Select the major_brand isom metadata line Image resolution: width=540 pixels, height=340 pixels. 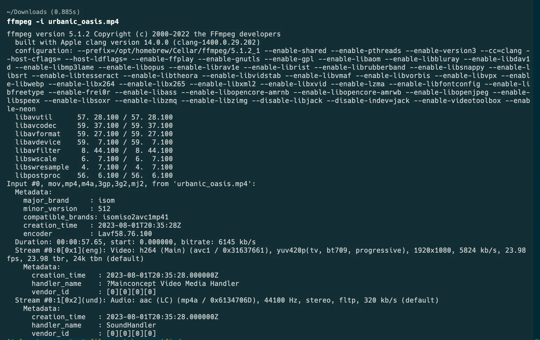[x=69, y=200]
